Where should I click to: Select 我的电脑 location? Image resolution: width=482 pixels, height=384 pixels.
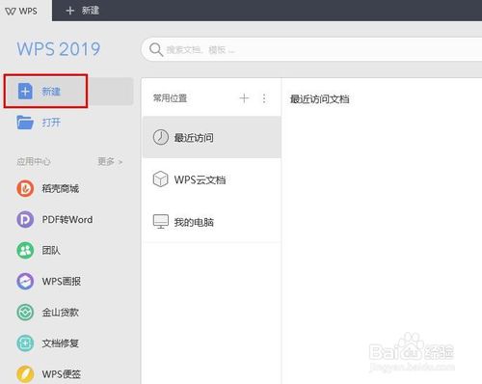[212, 222]
